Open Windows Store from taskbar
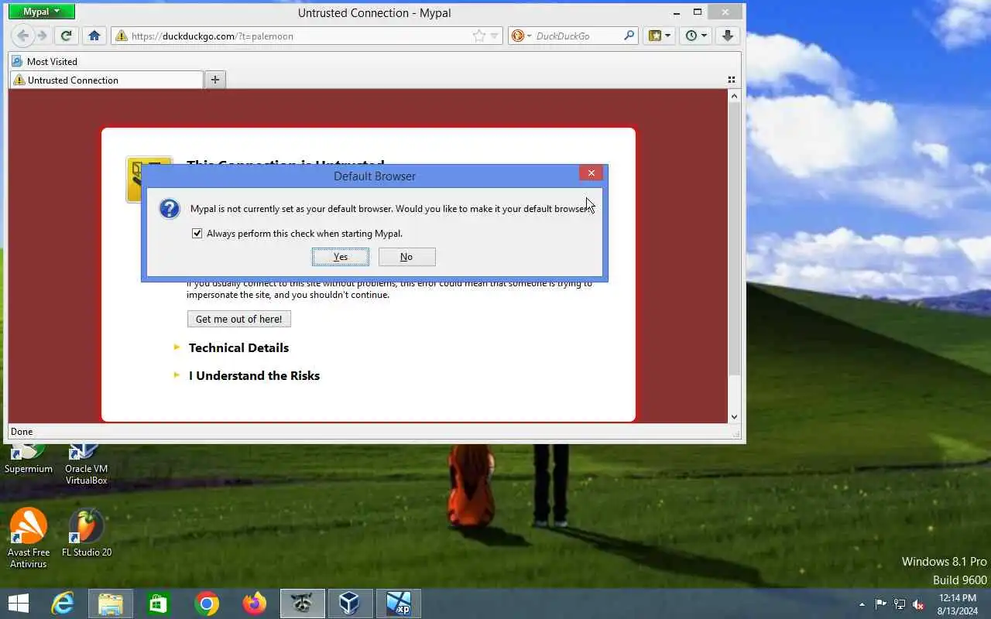991x619 pixels. click(x=159, y=604)
